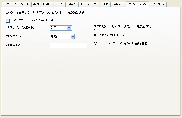Screen dimensions: 182x118
Task: Enable the SMTPサブミッションを有効にする checkbox
Action: [8, 21]
